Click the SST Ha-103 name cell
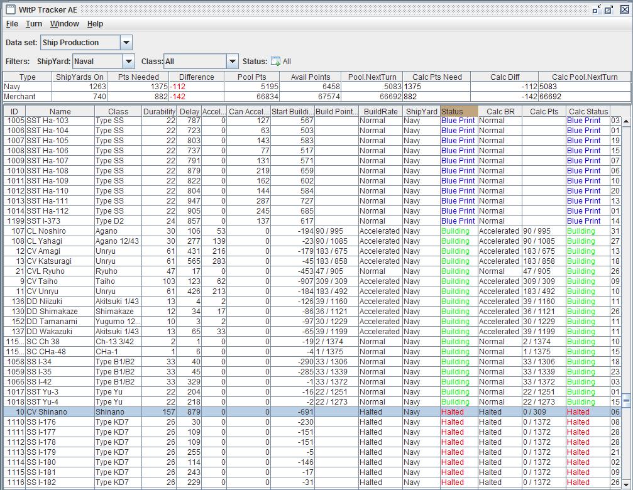The height and width of the screenshot is (490, 633). click(x=60, y=121)
